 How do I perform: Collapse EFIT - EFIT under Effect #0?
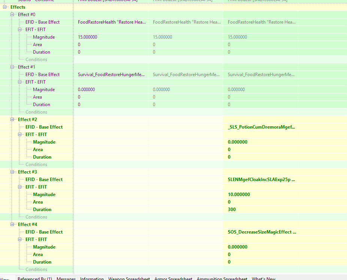click(20, 30)
